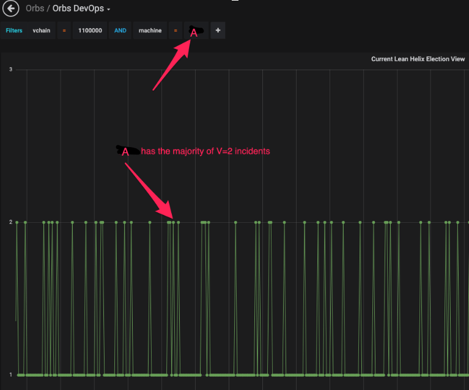This screenshot has width=469, height=390.
Task: Change the machine filter operator equals sign
Action: [x=175, y=31]
